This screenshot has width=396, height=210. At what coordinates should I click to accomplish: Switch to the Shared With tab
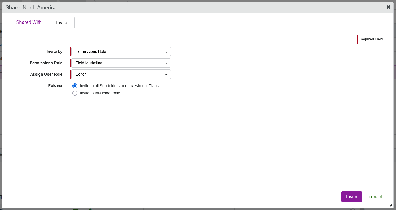pyautogui.click(x=29, y=22)
